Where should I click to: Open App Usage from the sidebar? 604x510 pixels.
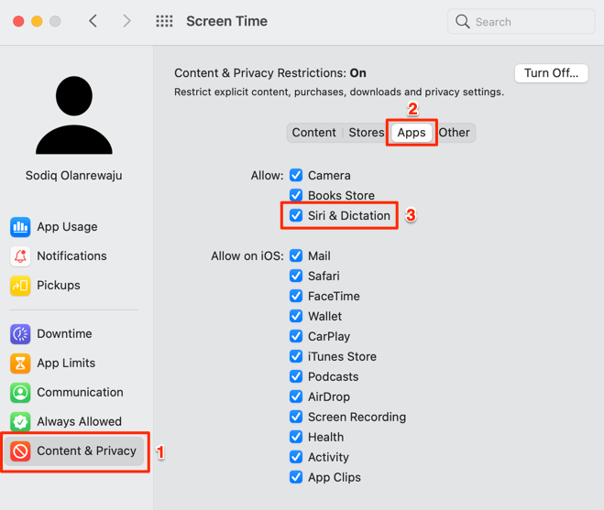pyautogui.click(x=66, y=227)
